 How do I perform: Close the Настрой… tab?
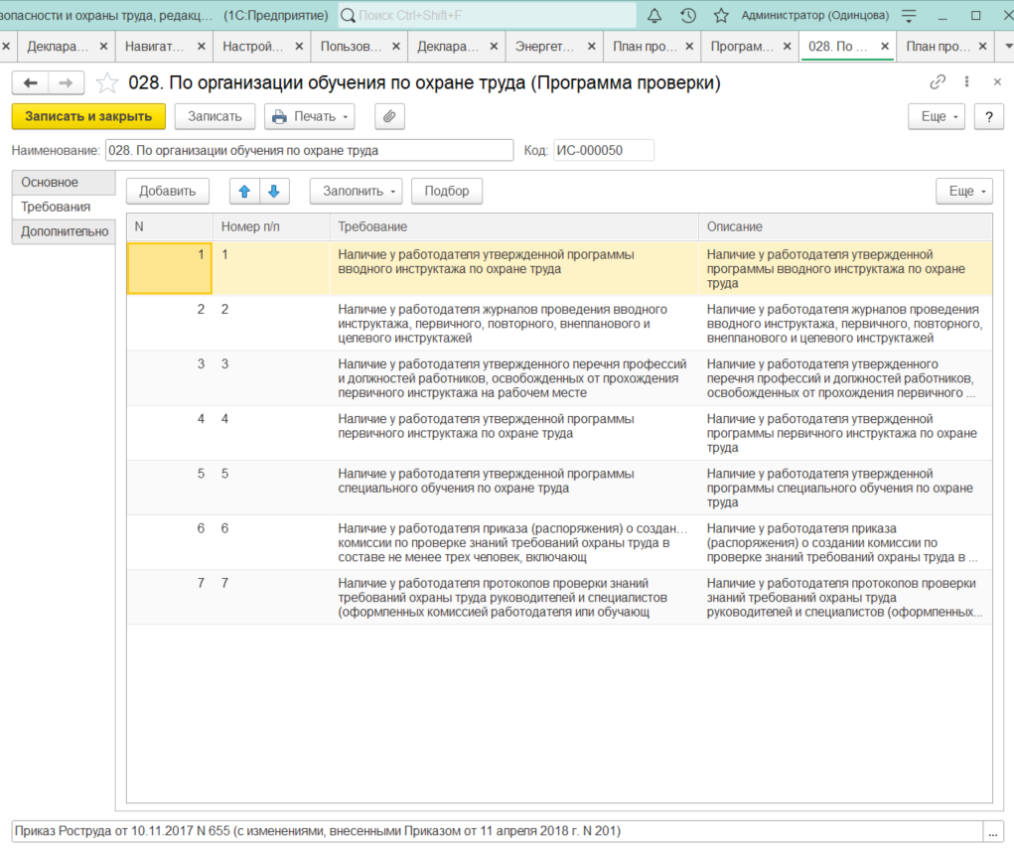point(299,47)
